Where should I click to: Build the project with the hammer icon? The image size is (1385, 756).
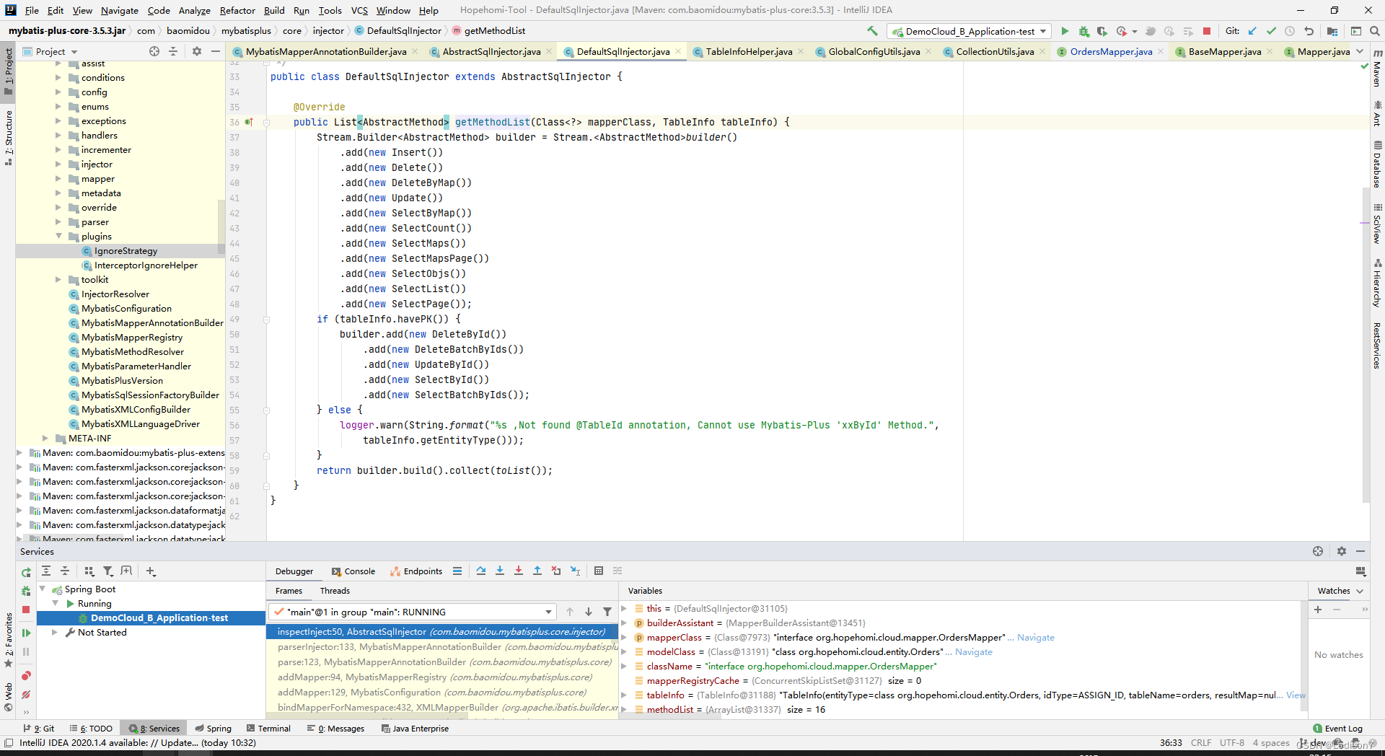click(872, 31)
